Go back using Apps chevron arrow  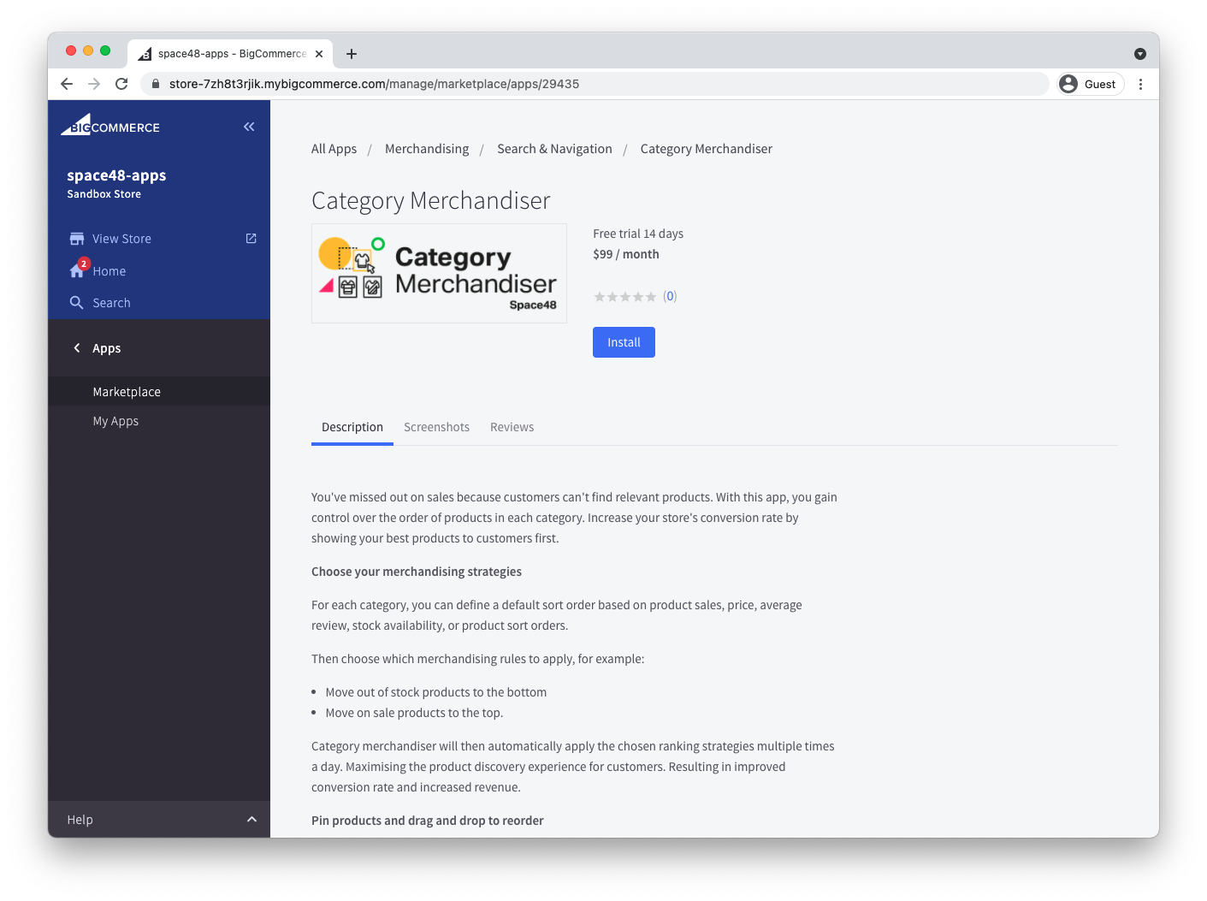[x=77, y=348]
